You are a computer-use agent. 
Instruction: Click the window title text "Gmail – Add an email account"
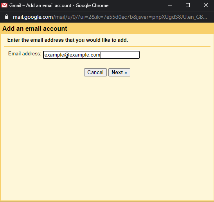point(40,5)
